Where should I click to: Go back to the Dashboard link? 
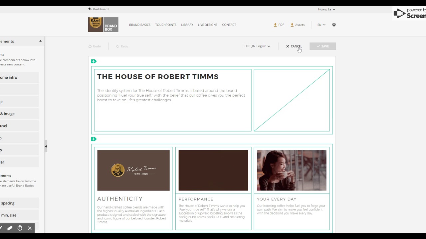click(x=101, y=9)
